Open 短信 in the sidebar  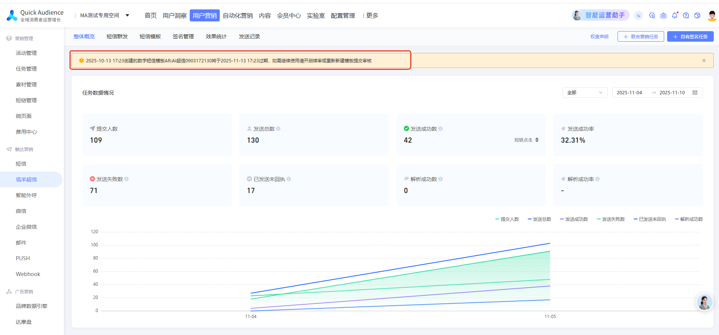pyautogui.click(x=21, y=164)
